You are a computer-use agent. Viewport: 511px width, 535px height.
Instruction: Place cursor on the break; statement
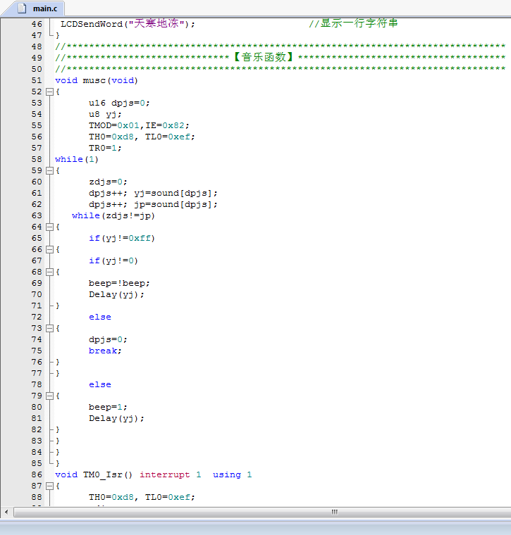click(105, 351)
